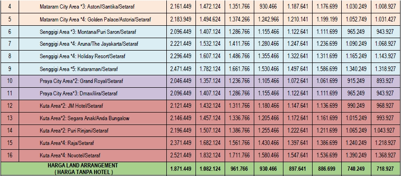Click the cell with value 2.161.449
401x176 pixels.
pos(181,7)
